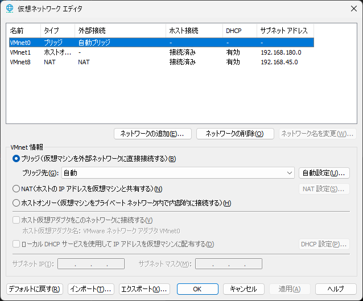Click the DHCP 設定(P)... button
363x301 pixels.
pos(324,244)
